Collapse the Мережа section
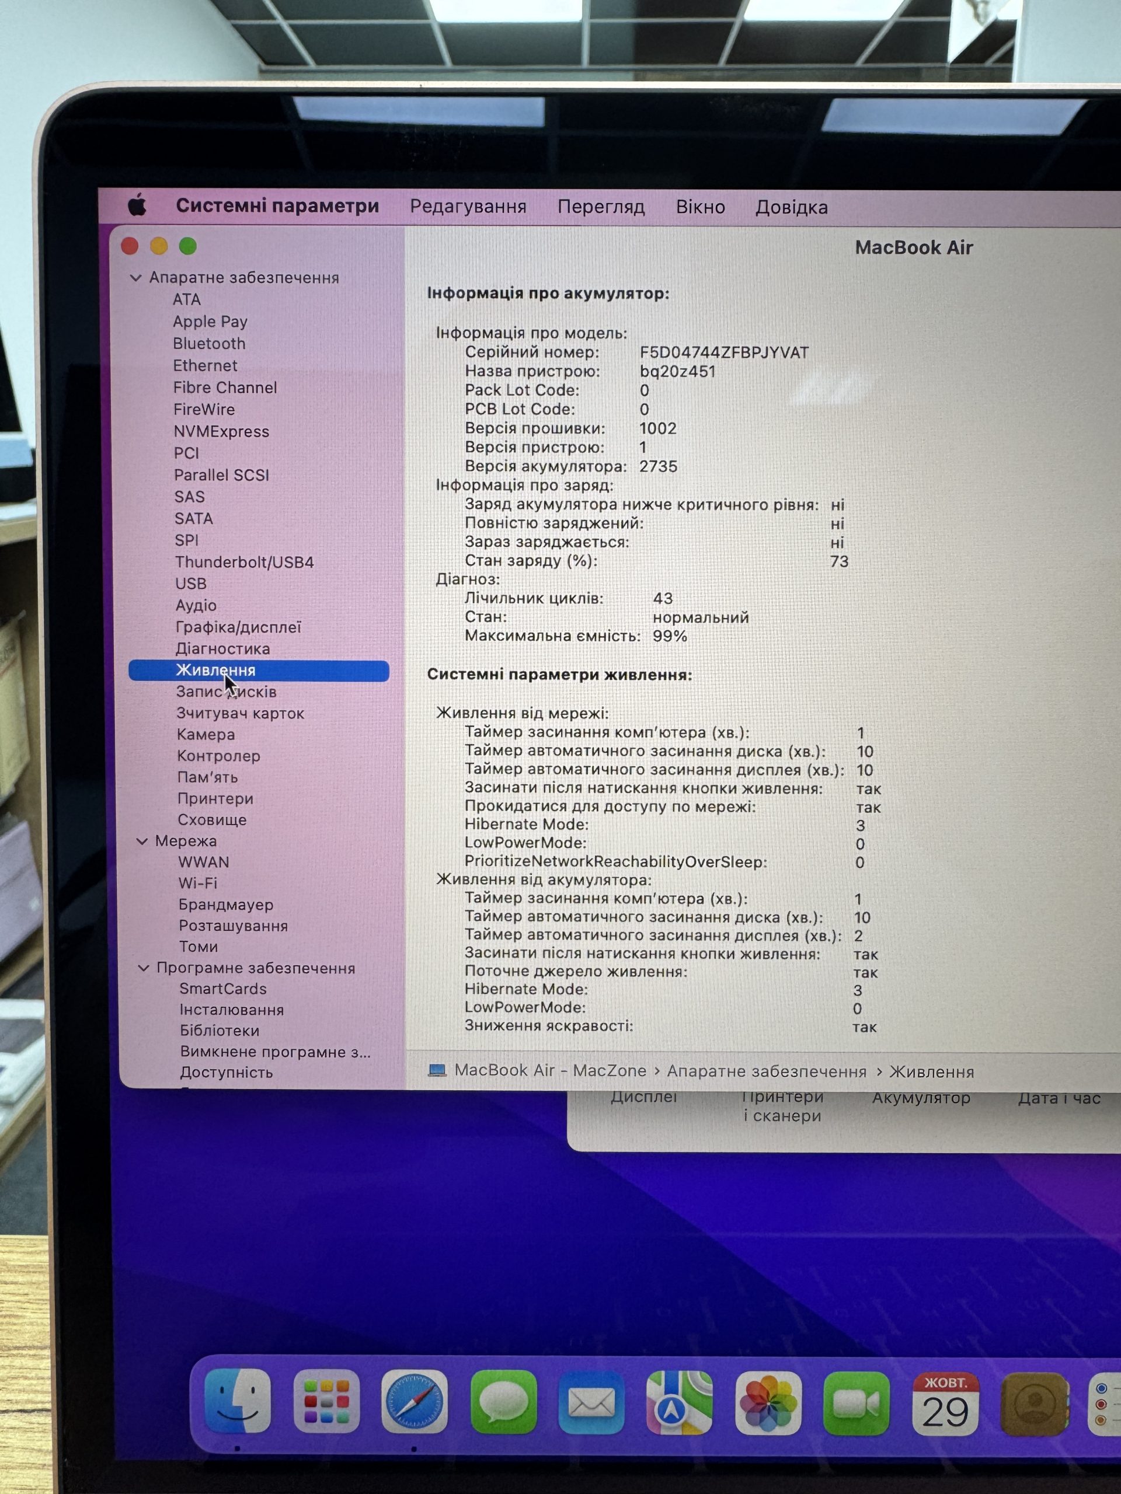This screenshot has width=1121, height=1494. pyautogui.click(x=142, y=841)
